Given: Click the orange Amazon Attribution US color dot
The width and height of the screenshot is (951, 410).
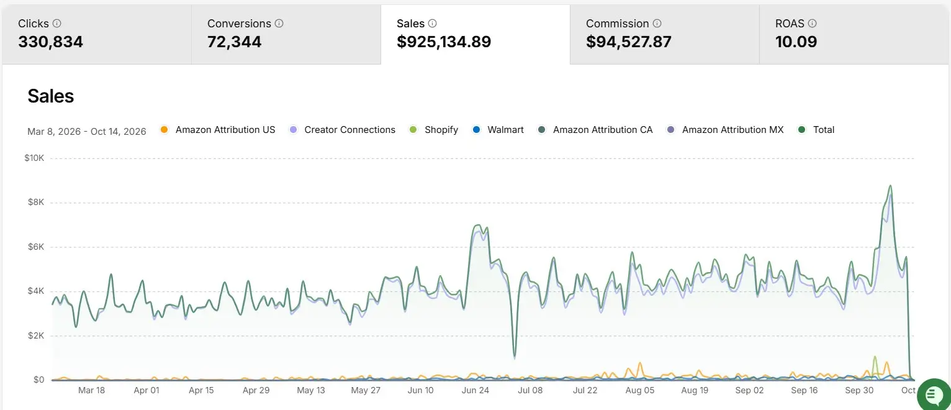Looking at the screenshot, I should 164,130.
